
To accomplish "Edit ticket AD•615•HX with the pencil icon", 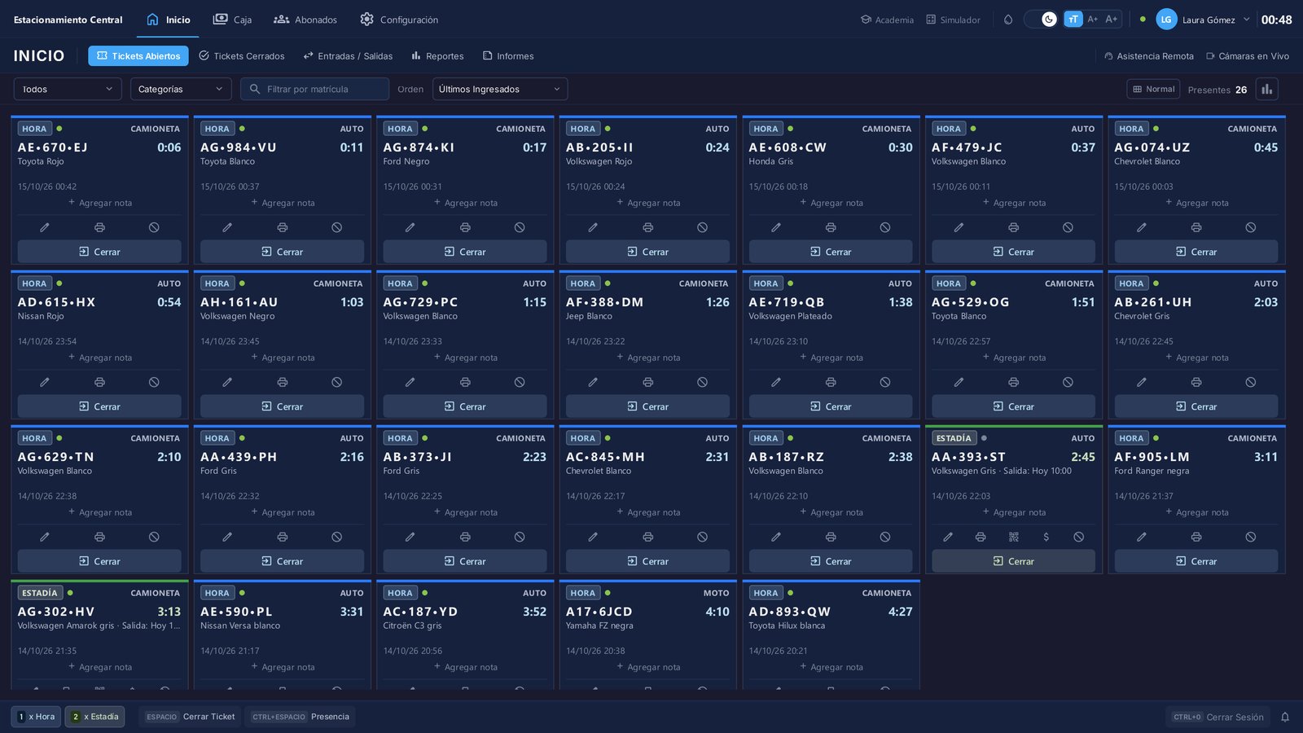I will click(45, 382).
